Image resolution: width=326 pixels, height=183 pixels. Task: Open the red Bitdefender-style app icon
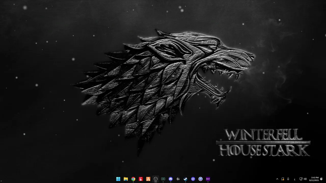141,179
